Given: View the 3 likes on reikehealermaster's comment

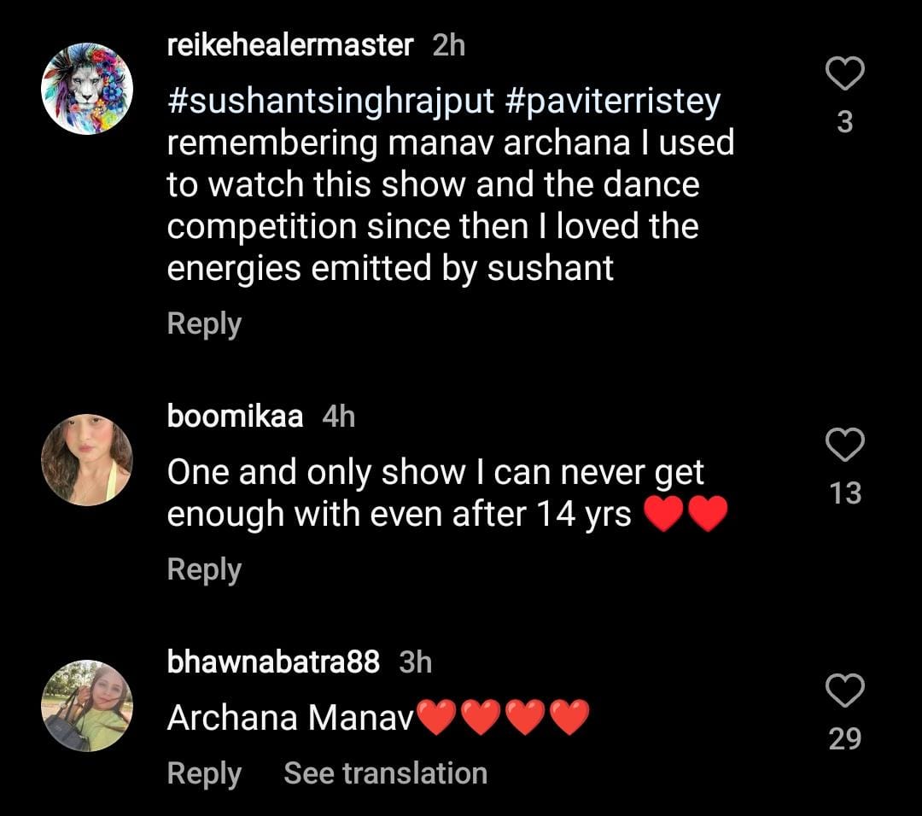Looking at the screenshot, I should 845,123.
